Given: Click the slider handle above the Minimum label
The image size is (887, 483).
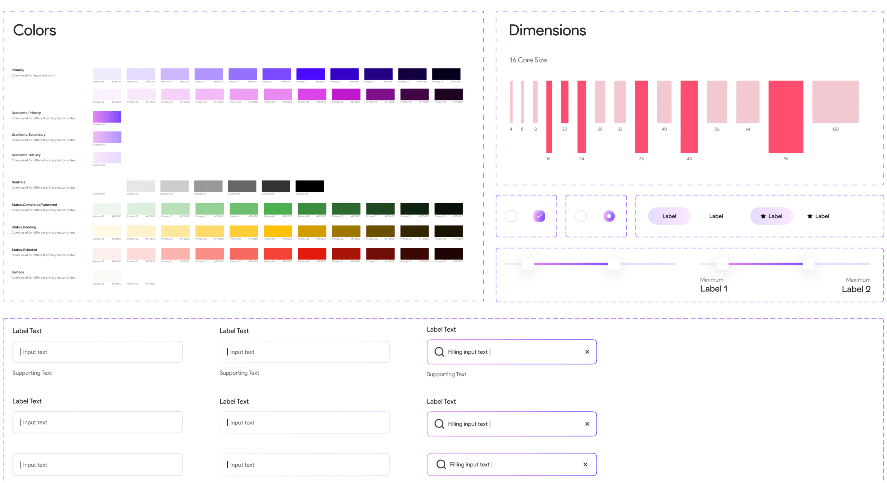Looking at the screenshot, I should coord(722,264).
